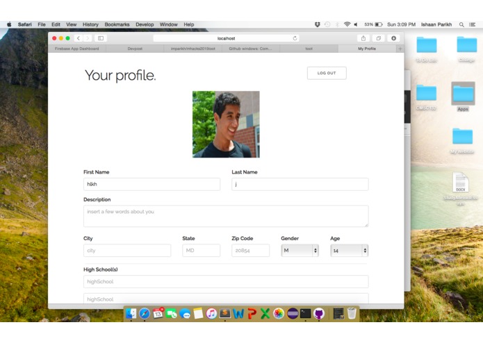Click the Zip Code field
The width and height of the screenshot is (483, 343).
(250, 251)
